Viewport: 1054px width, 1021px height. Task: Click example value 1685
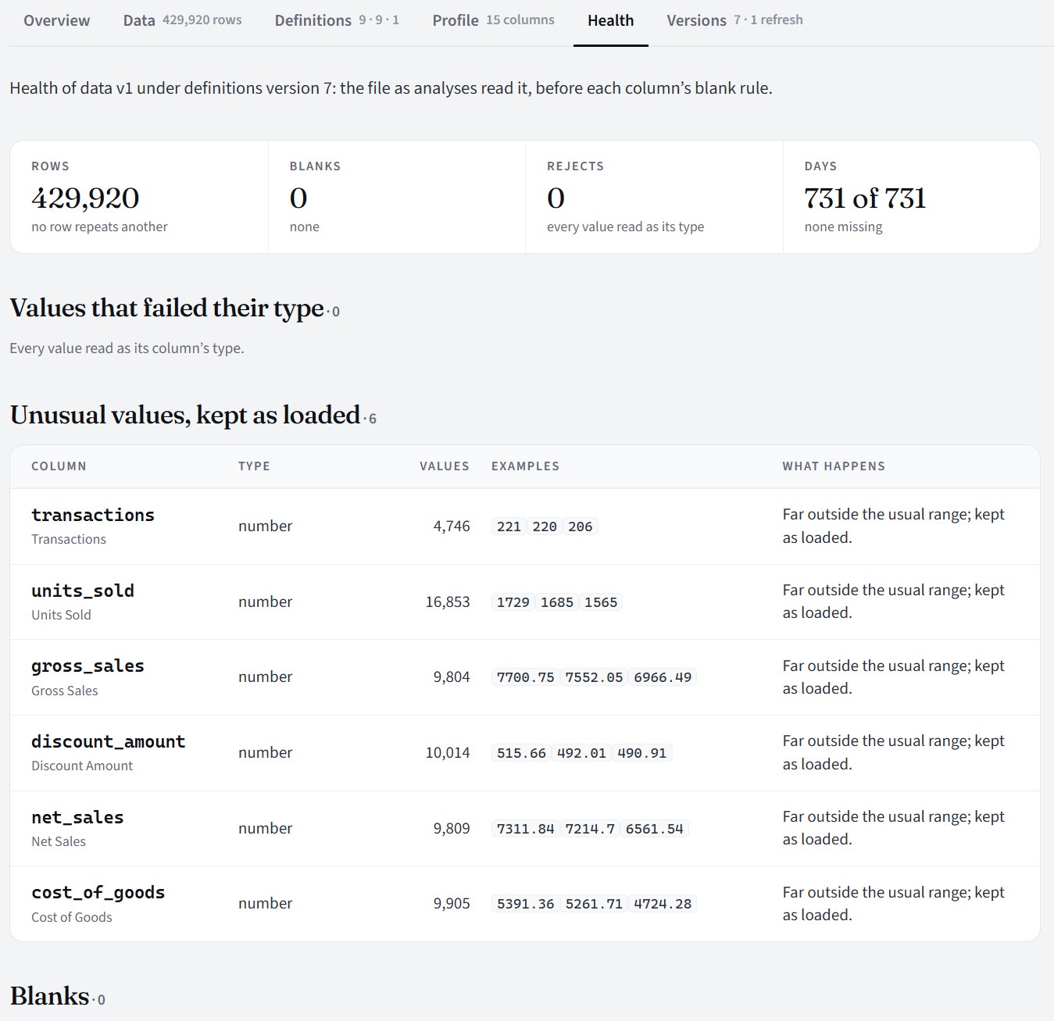click(x=557, y=602)
